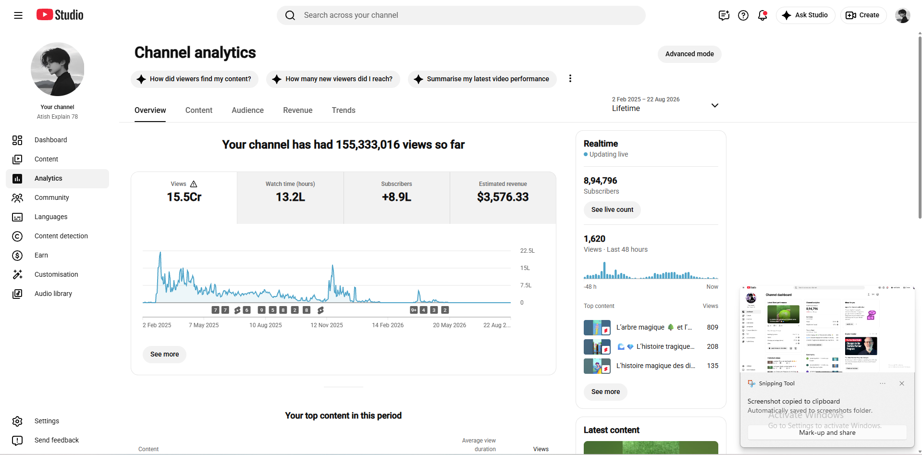Open Earn in sidebar
The image size is (922, 455).
58,255
